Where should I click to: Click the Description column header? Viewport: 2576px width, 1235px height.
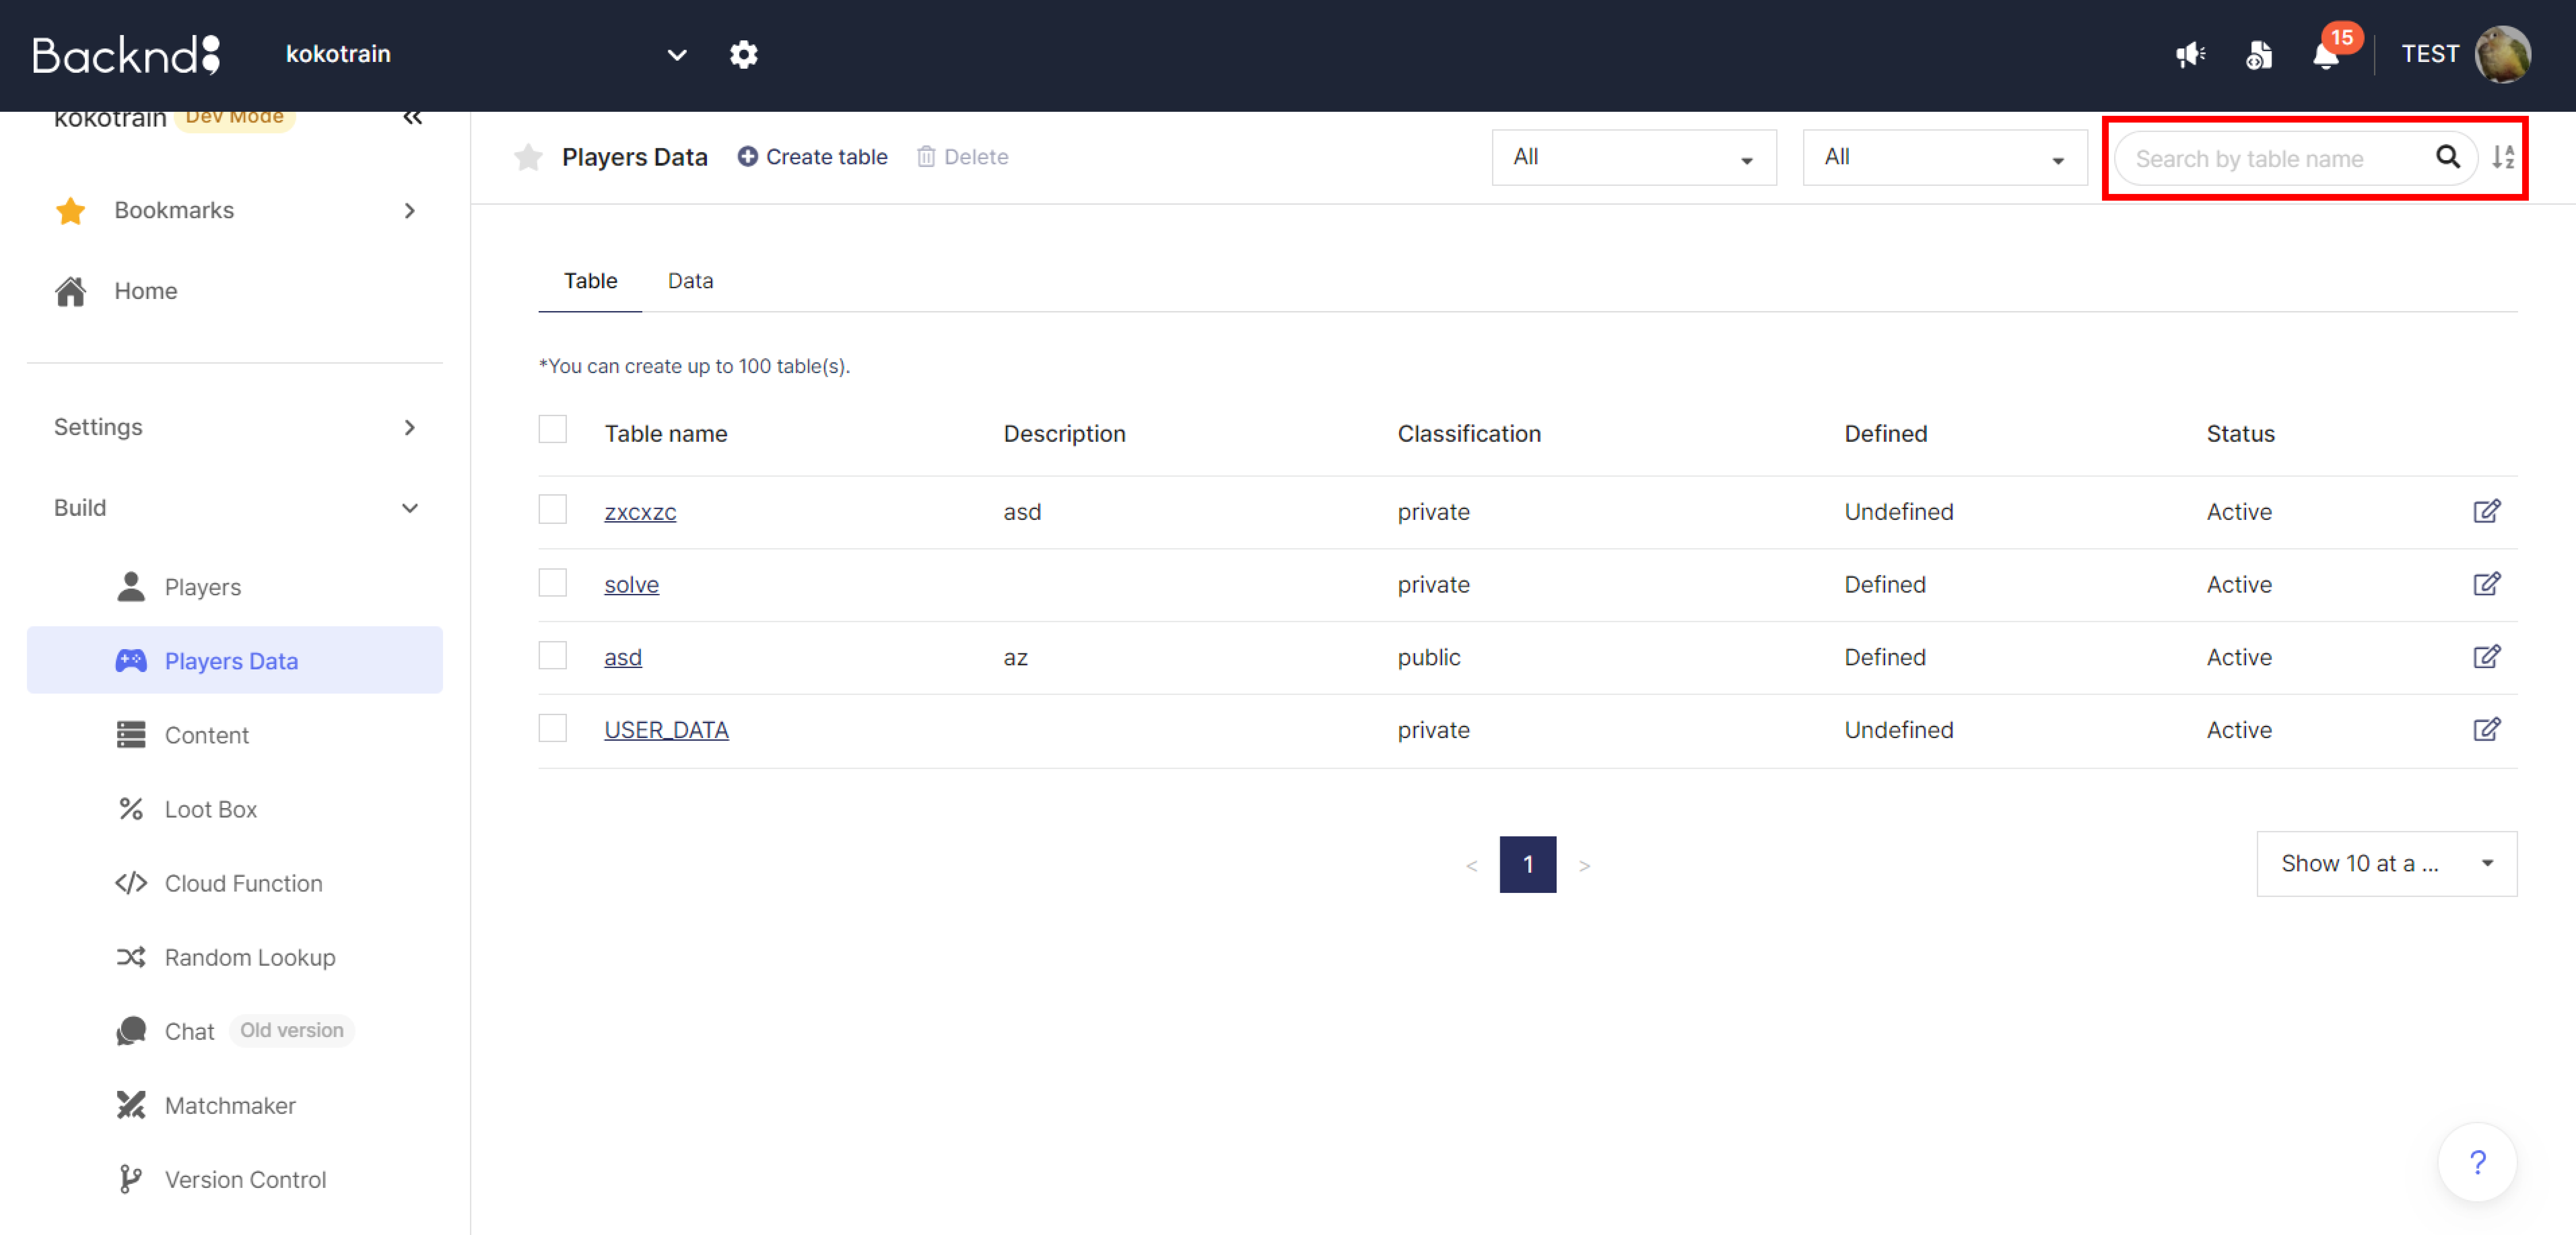1064,434
